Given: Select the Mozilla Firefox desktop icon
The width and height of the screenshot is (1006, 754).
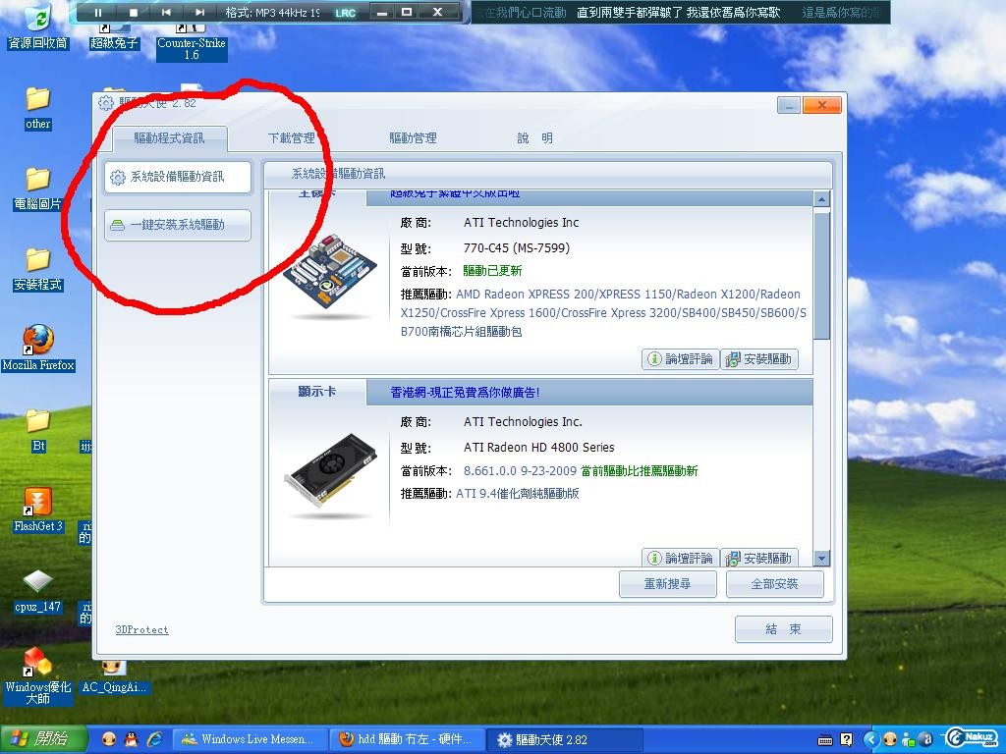Looking at the screenshot, I should pyautogui.click(x=38, y=349).
